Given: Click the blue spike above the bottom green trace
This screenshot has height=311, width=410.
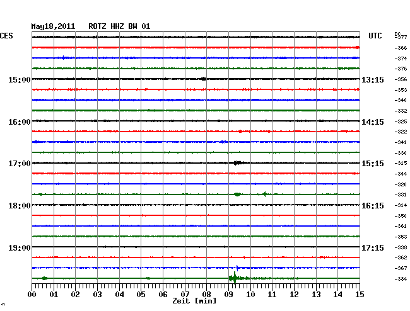Looking at the screenshot, I should click(237, 268).
